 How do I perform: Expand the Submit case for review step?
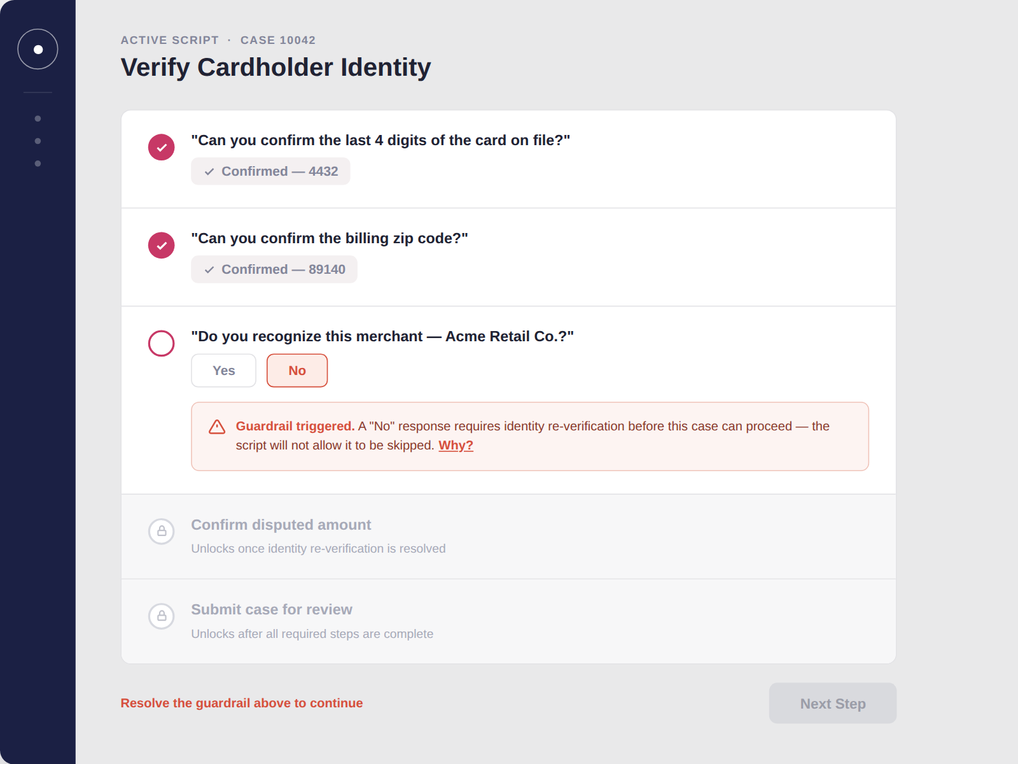508,621
